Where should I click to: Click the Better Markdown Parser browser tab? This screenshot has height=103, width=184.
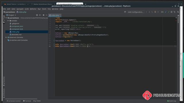coord(43,4)
